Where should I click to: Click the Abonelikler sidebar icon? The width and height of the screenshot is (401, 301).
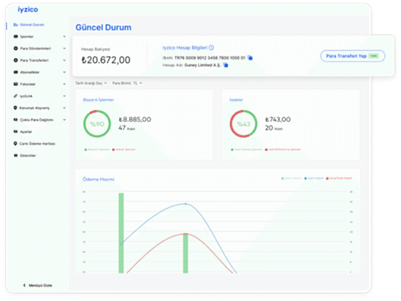coord(16,72)
